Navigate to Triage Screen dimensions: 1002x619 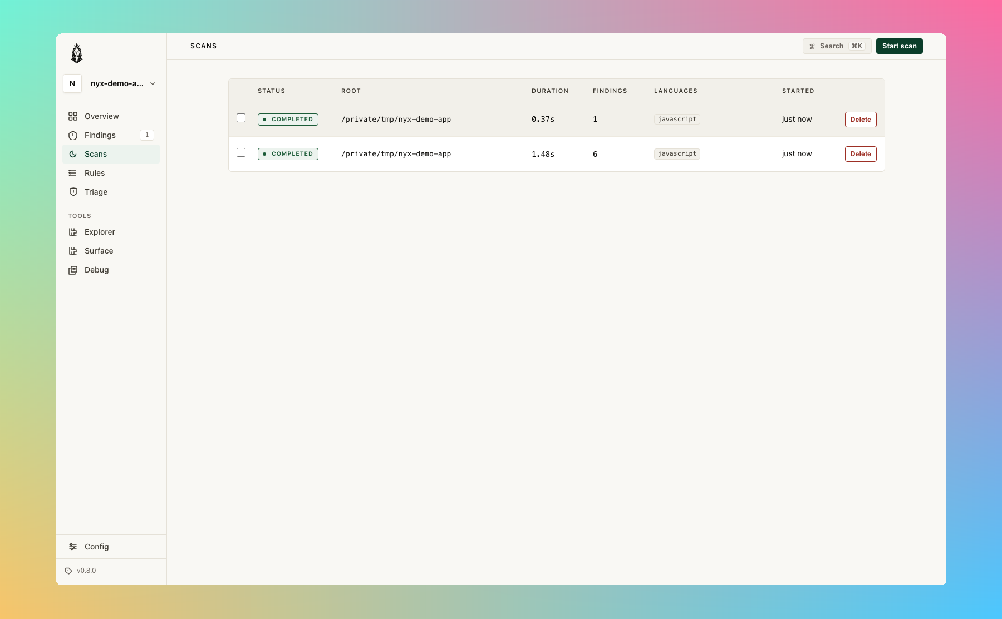111,192
